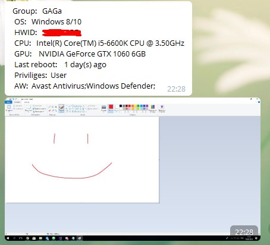Click the 22:28 time badge on the image
This screenshot has width=270, height=245.
coord(244,231)
